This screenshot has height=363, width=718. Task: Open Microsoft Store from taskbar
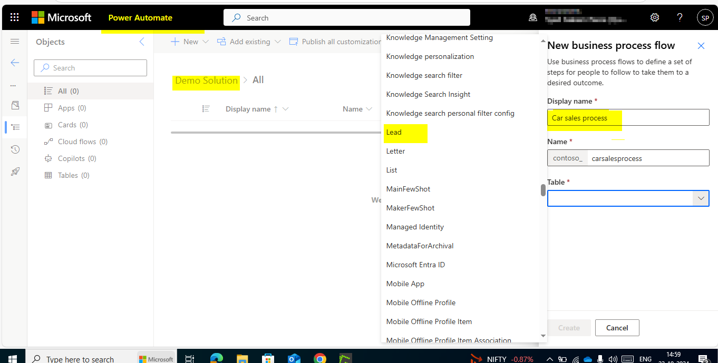pyautogui.click(x=268, y=359)
